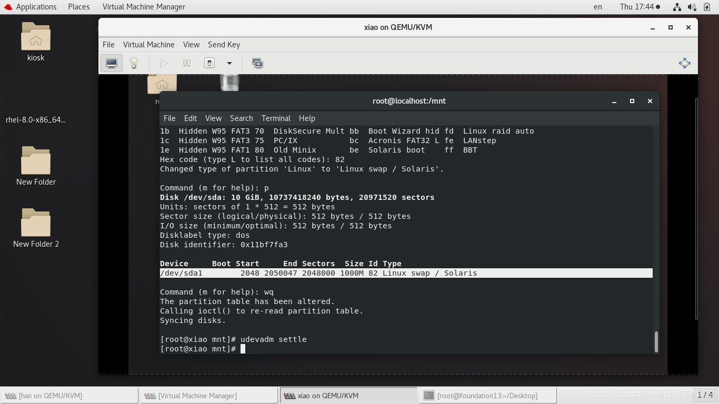
Task: Close the root@localhost terminal window
Action: (x=650, y=101)
